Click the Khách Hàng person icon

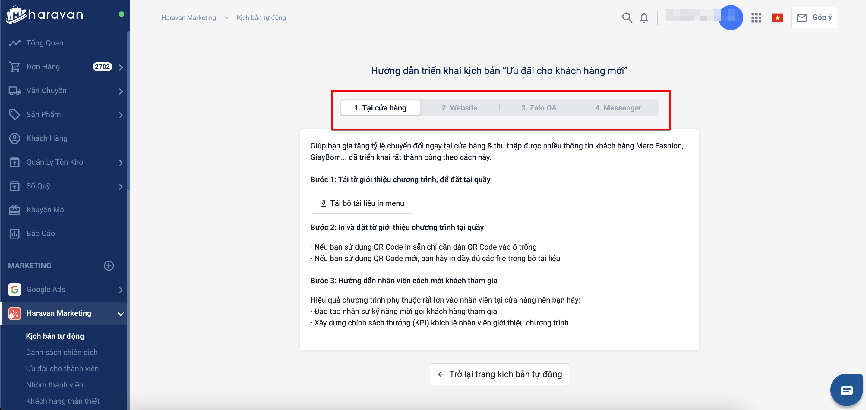coord(14,138)
